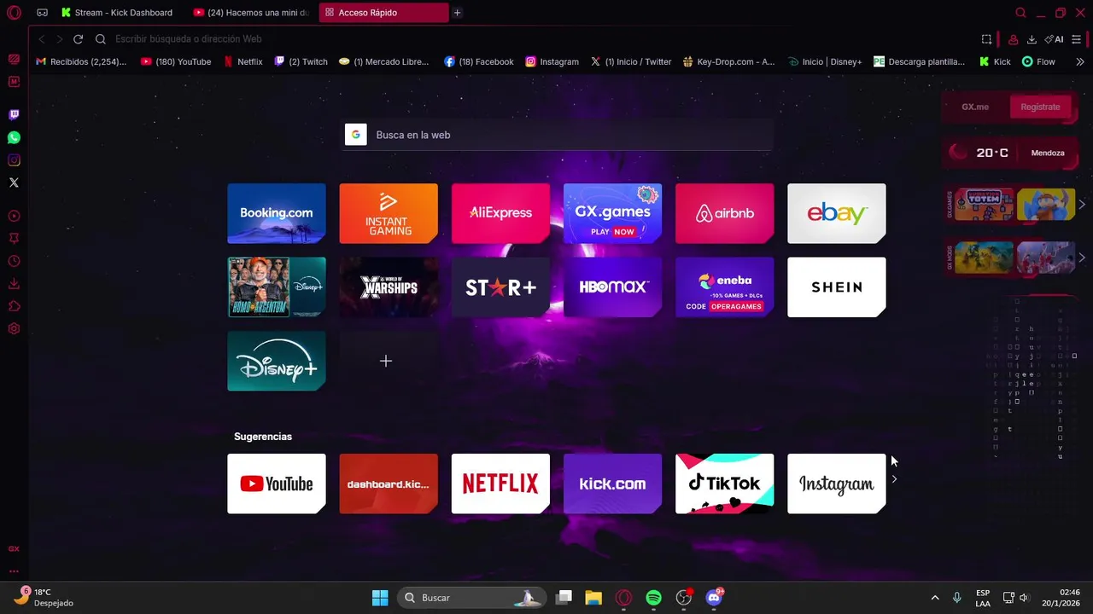
Task: Click the Opera icon in Windows taskbar
Action: pos(624,598)
